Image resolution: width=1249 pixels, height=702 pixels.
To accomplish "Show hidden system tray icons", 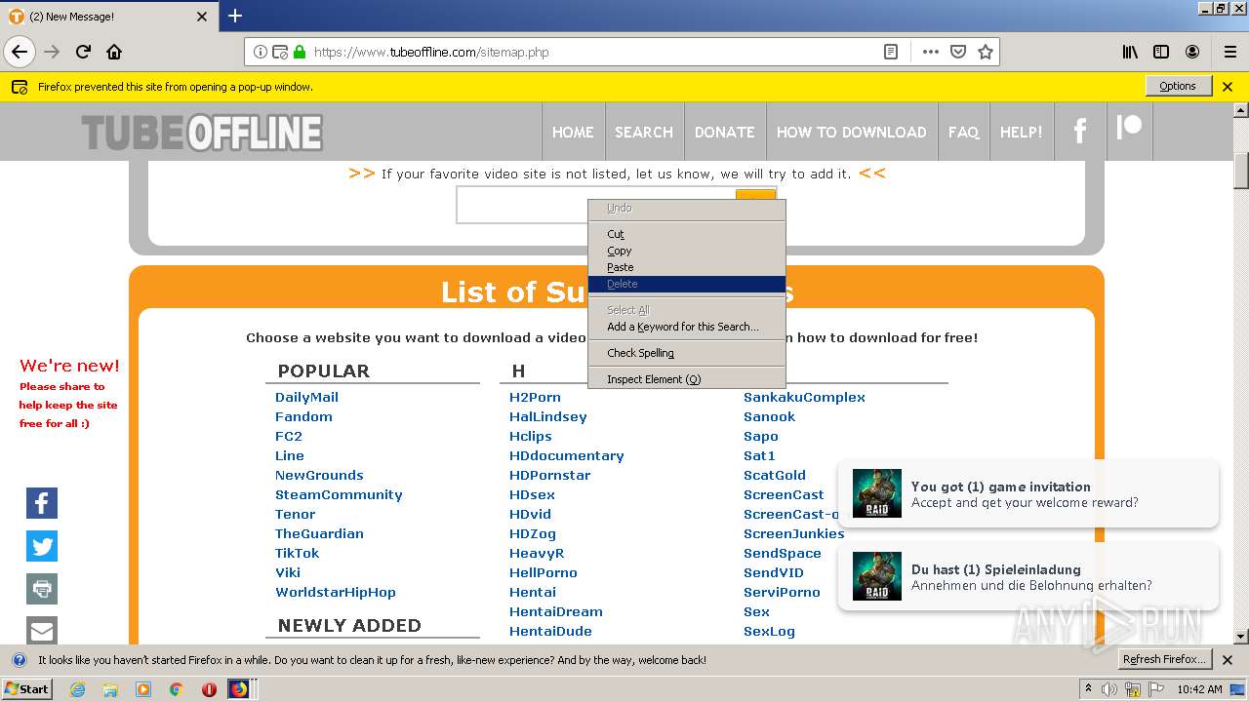I will [1088, 689].
